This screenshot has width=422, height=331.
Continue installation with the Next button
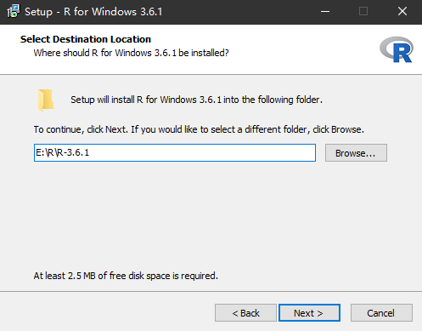pos(309,313)
